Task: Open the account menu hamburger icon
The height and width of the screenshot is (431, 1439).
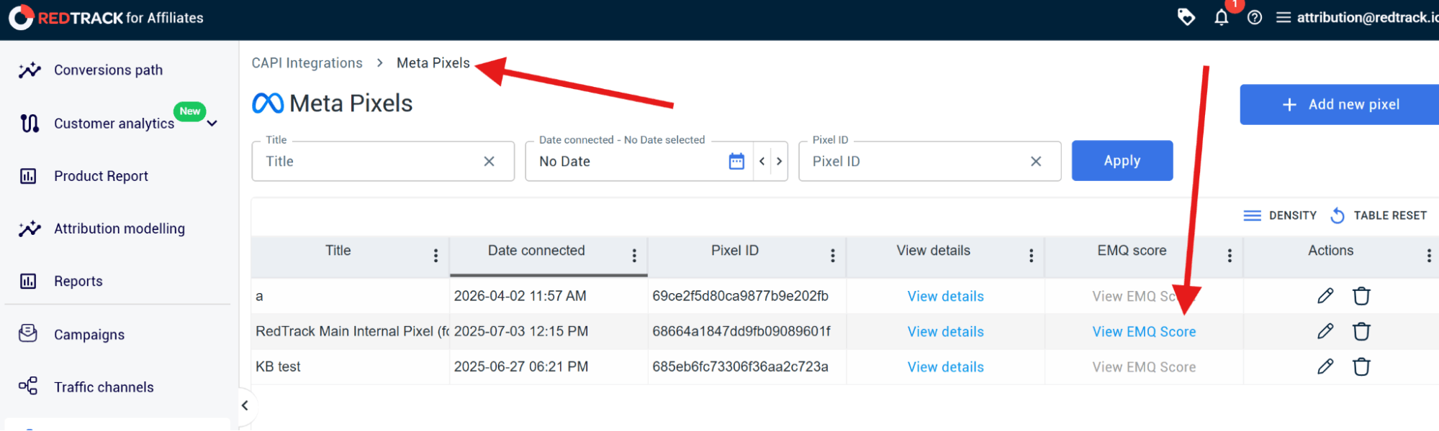Action: point(1283,17)
